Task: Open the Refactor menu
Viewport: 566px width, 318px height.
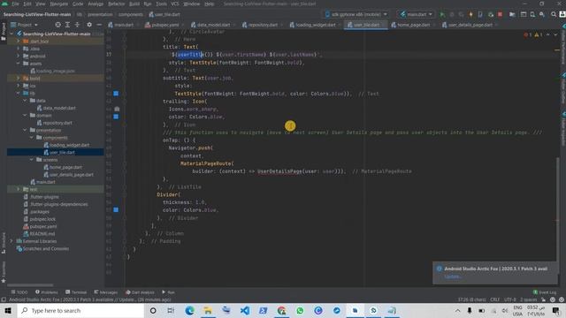Action: click(116, 4)
